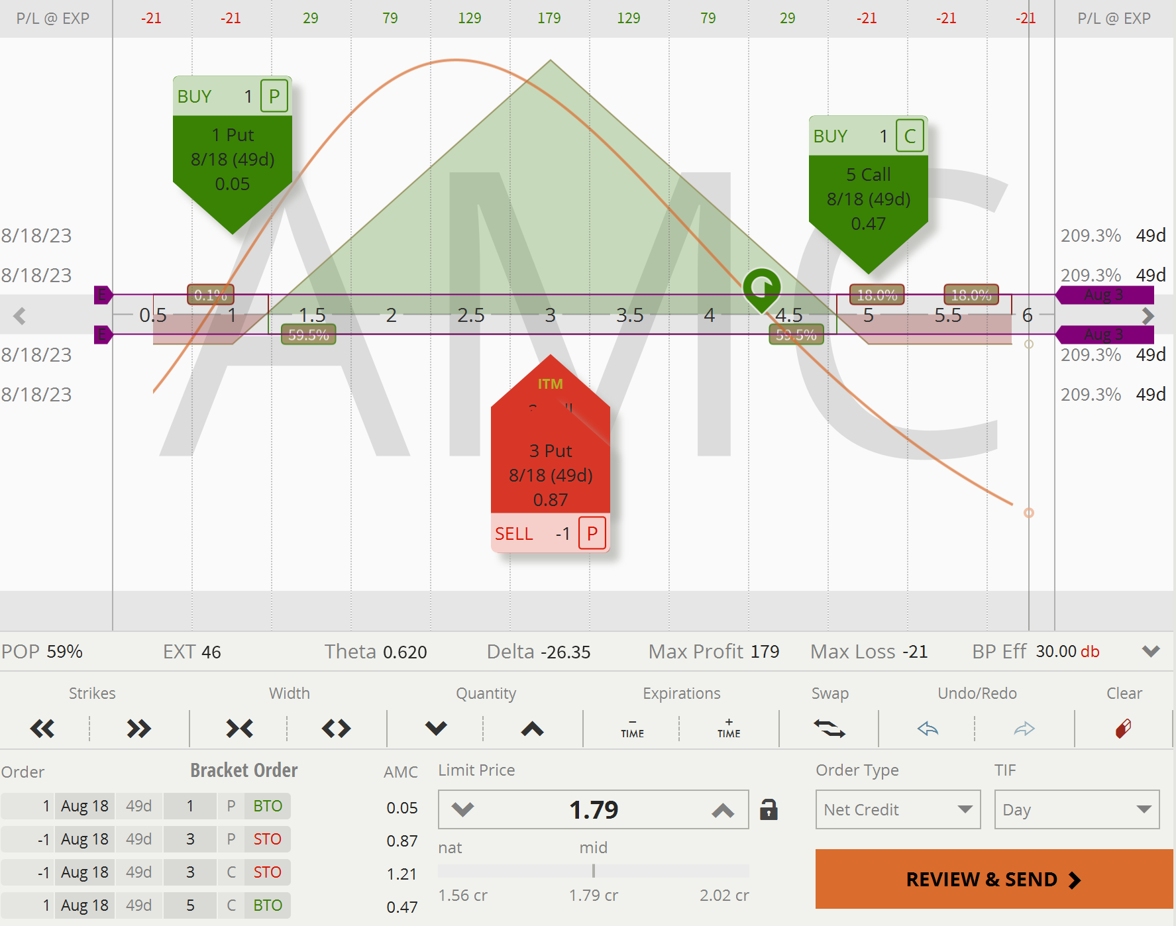Click the POP 59% statistic
This screenshot has width=1176, height=926.
(x=42, y=651)
